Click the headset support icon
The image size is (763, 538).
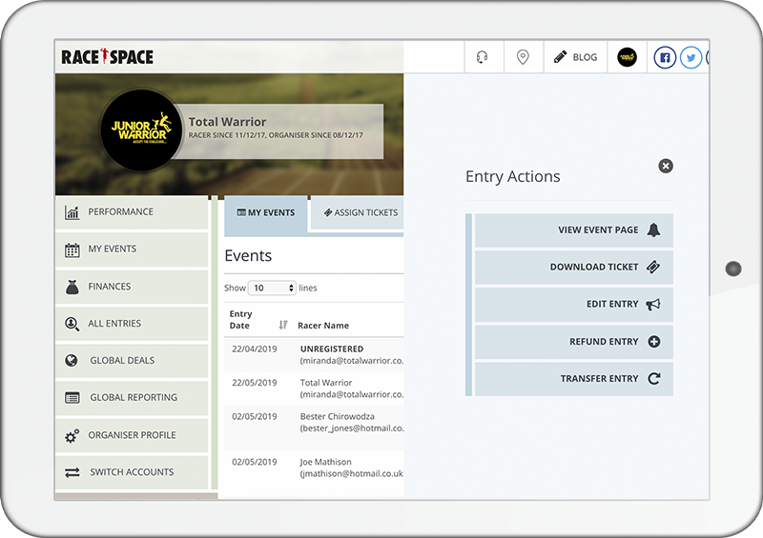point(483,57)
